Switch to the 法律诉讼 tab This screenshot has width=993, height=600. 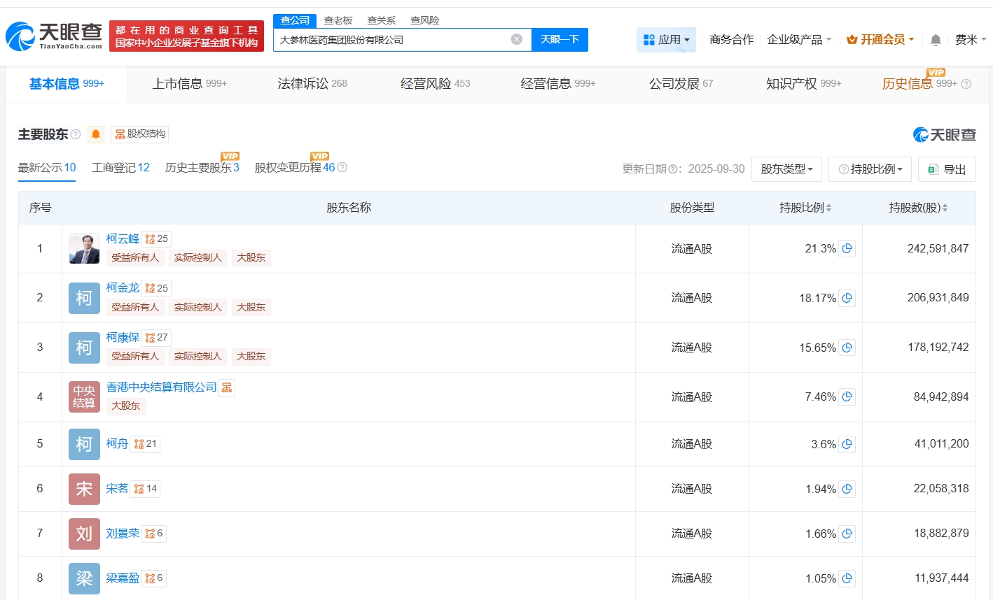click(312, 84)
